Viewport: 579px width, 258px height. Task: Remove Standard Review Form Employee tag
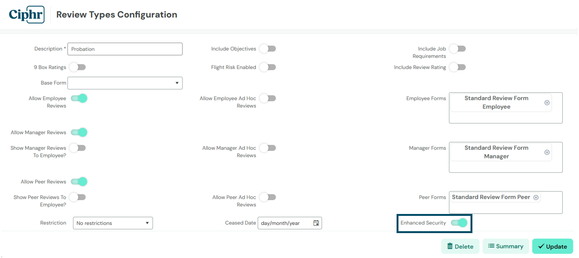point(547,103)
